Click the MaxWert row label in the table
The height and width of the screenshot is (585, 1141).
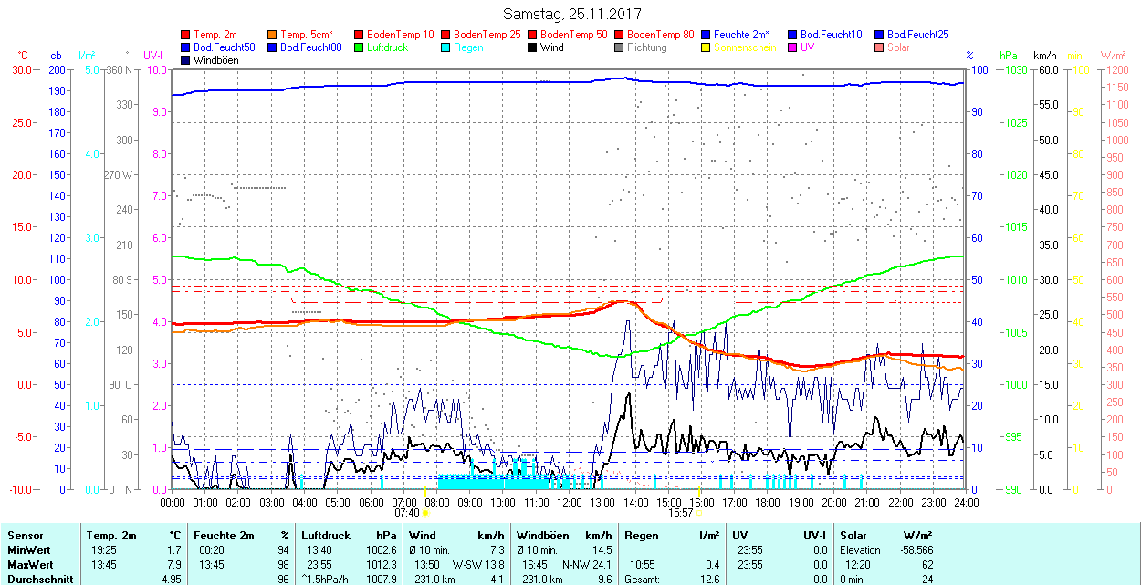click(29, 565)
